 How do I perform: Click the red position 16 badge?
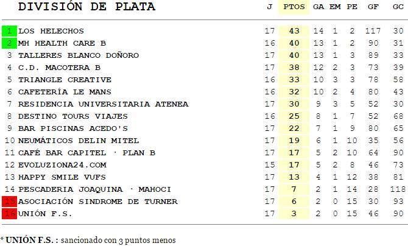point(9,214)
